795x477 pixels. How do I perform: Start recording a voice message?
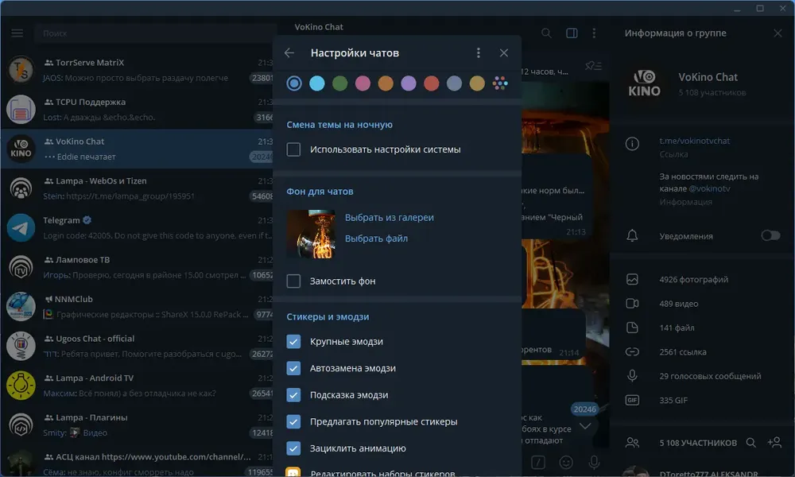[x=594, y=462]
